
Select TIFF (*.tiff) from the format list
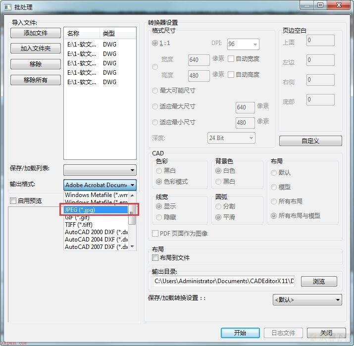96,225
